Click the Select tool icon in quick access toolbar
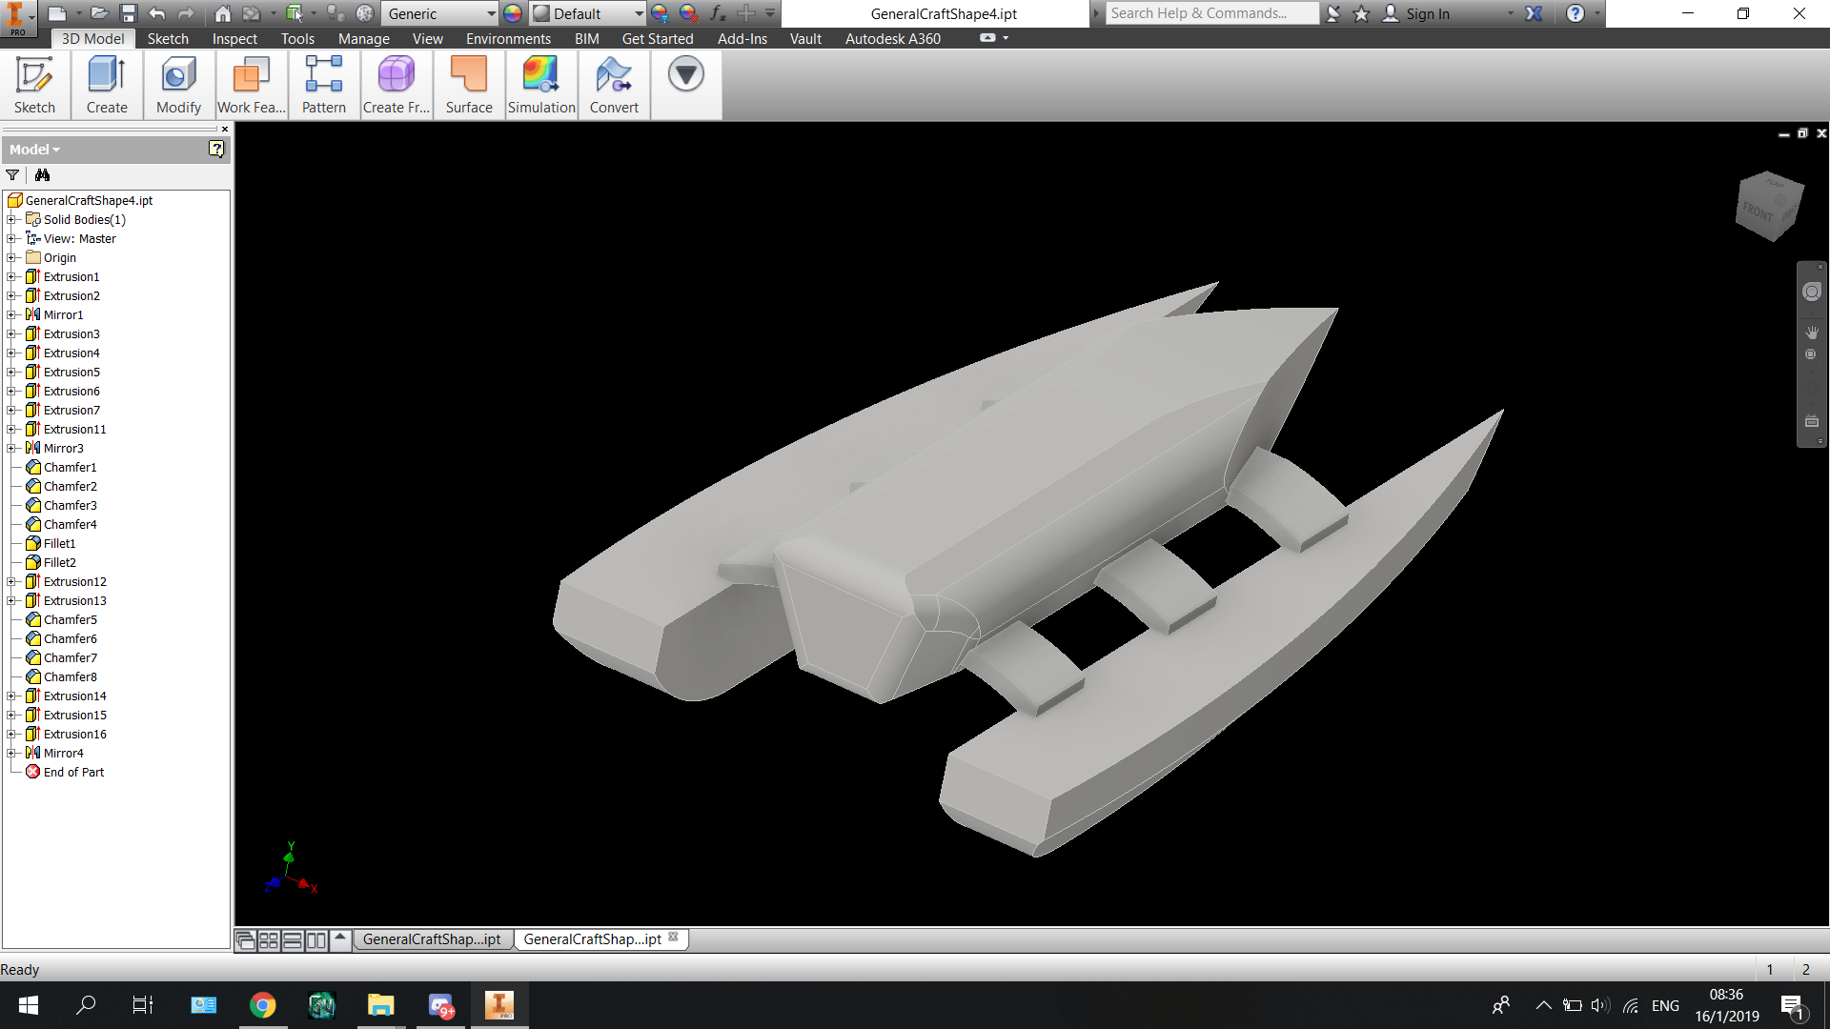The image size is (1830, 1029). click(x=295, y=13)
